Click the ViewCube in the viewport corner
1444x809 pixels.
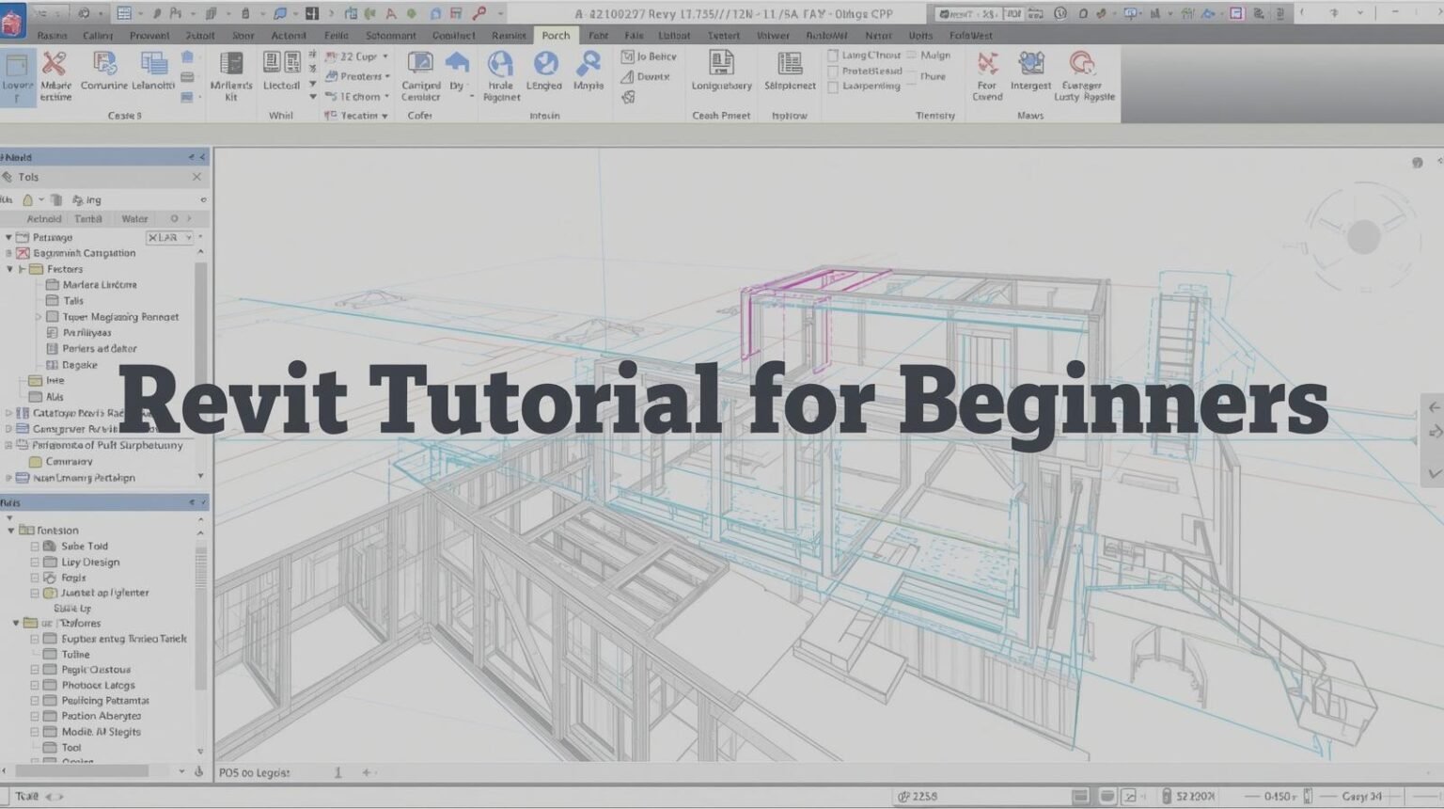(1361, 235)
